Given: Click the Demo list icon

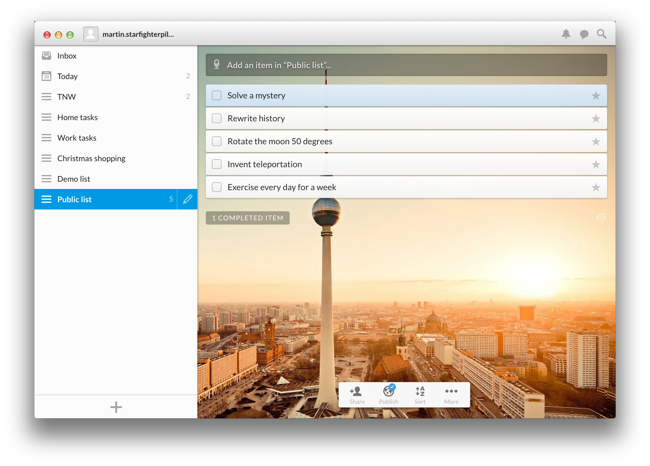Looking at the screenshot, I should (46, 179).
